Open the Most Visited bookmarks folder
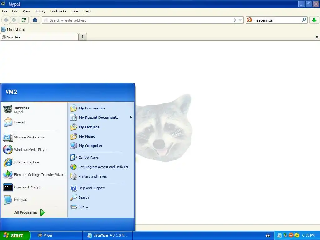Screen dimensions: 320x240 tap(13, 30)
